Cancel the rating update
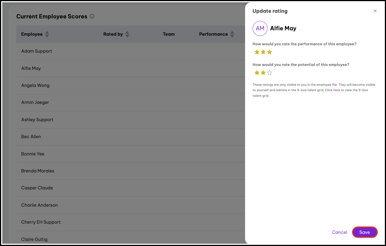Image resolution: width=386 pixels, height=246 pixels. (x=339, y=232)
